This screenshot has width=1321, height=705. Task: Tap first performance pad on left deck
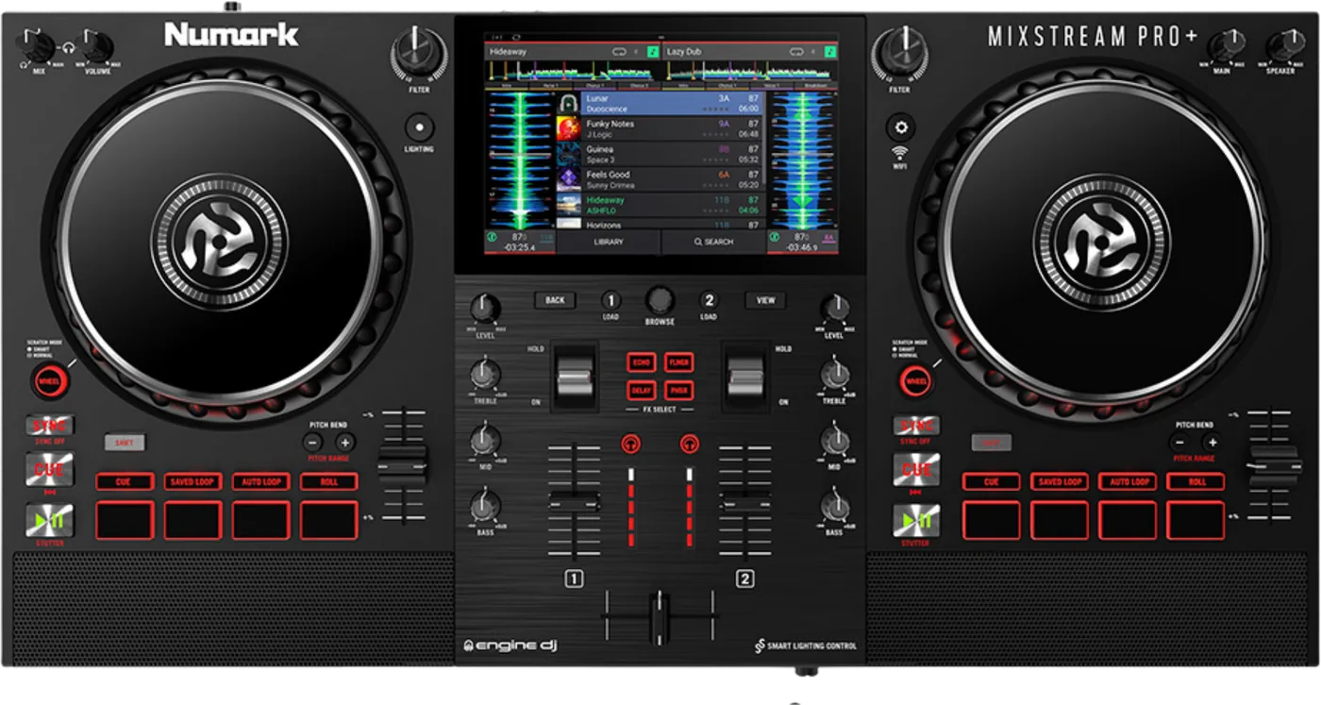pos(124,520)
